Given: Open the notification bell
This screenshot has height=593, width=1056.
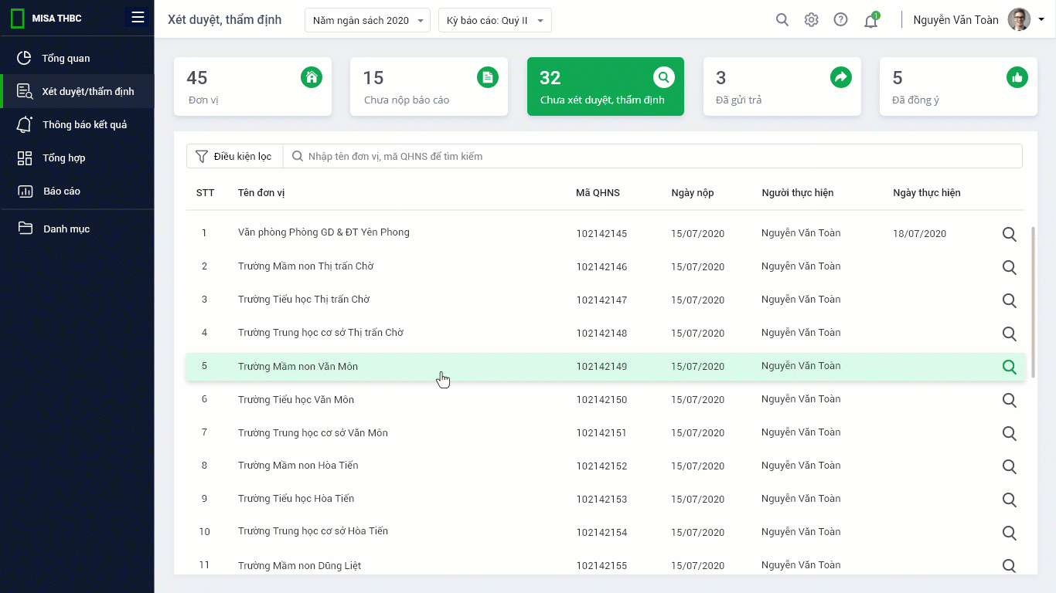Looking at the screenshot, I should point(870,20).
